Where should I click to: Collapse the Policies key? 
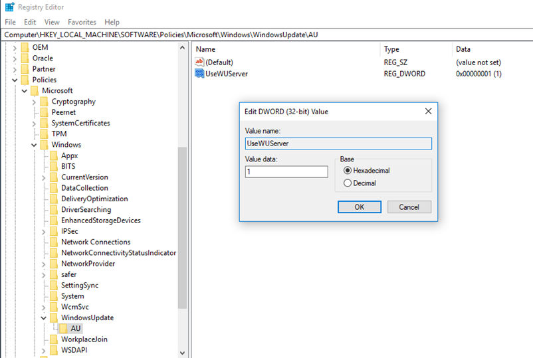click(x=15, y=80)
